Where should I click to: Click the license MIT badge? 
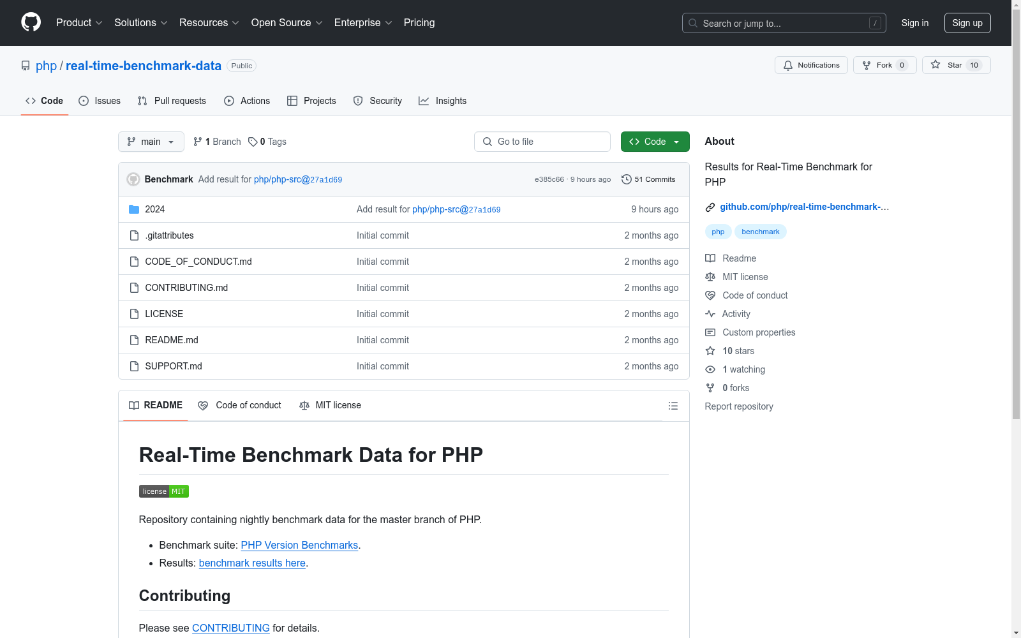click(164, 491)
